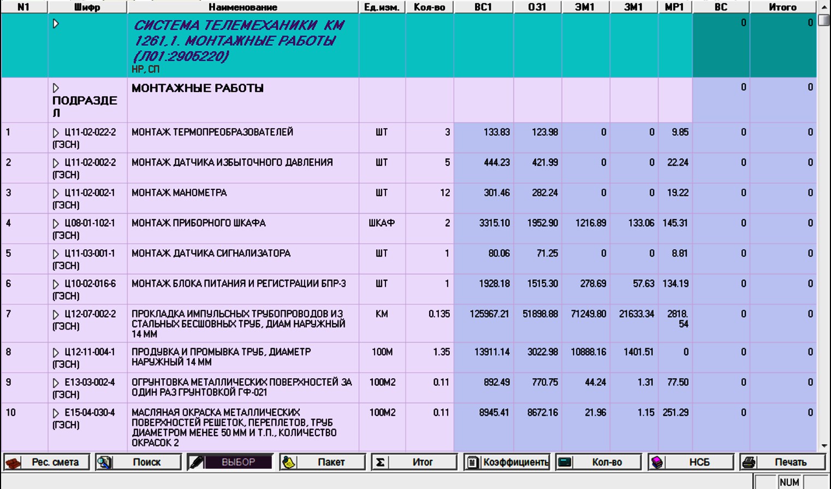The height and width of the screenshot is (489, 831).
Task: Click the ВС1 value 133.83
Action: [x=497, y=132]
